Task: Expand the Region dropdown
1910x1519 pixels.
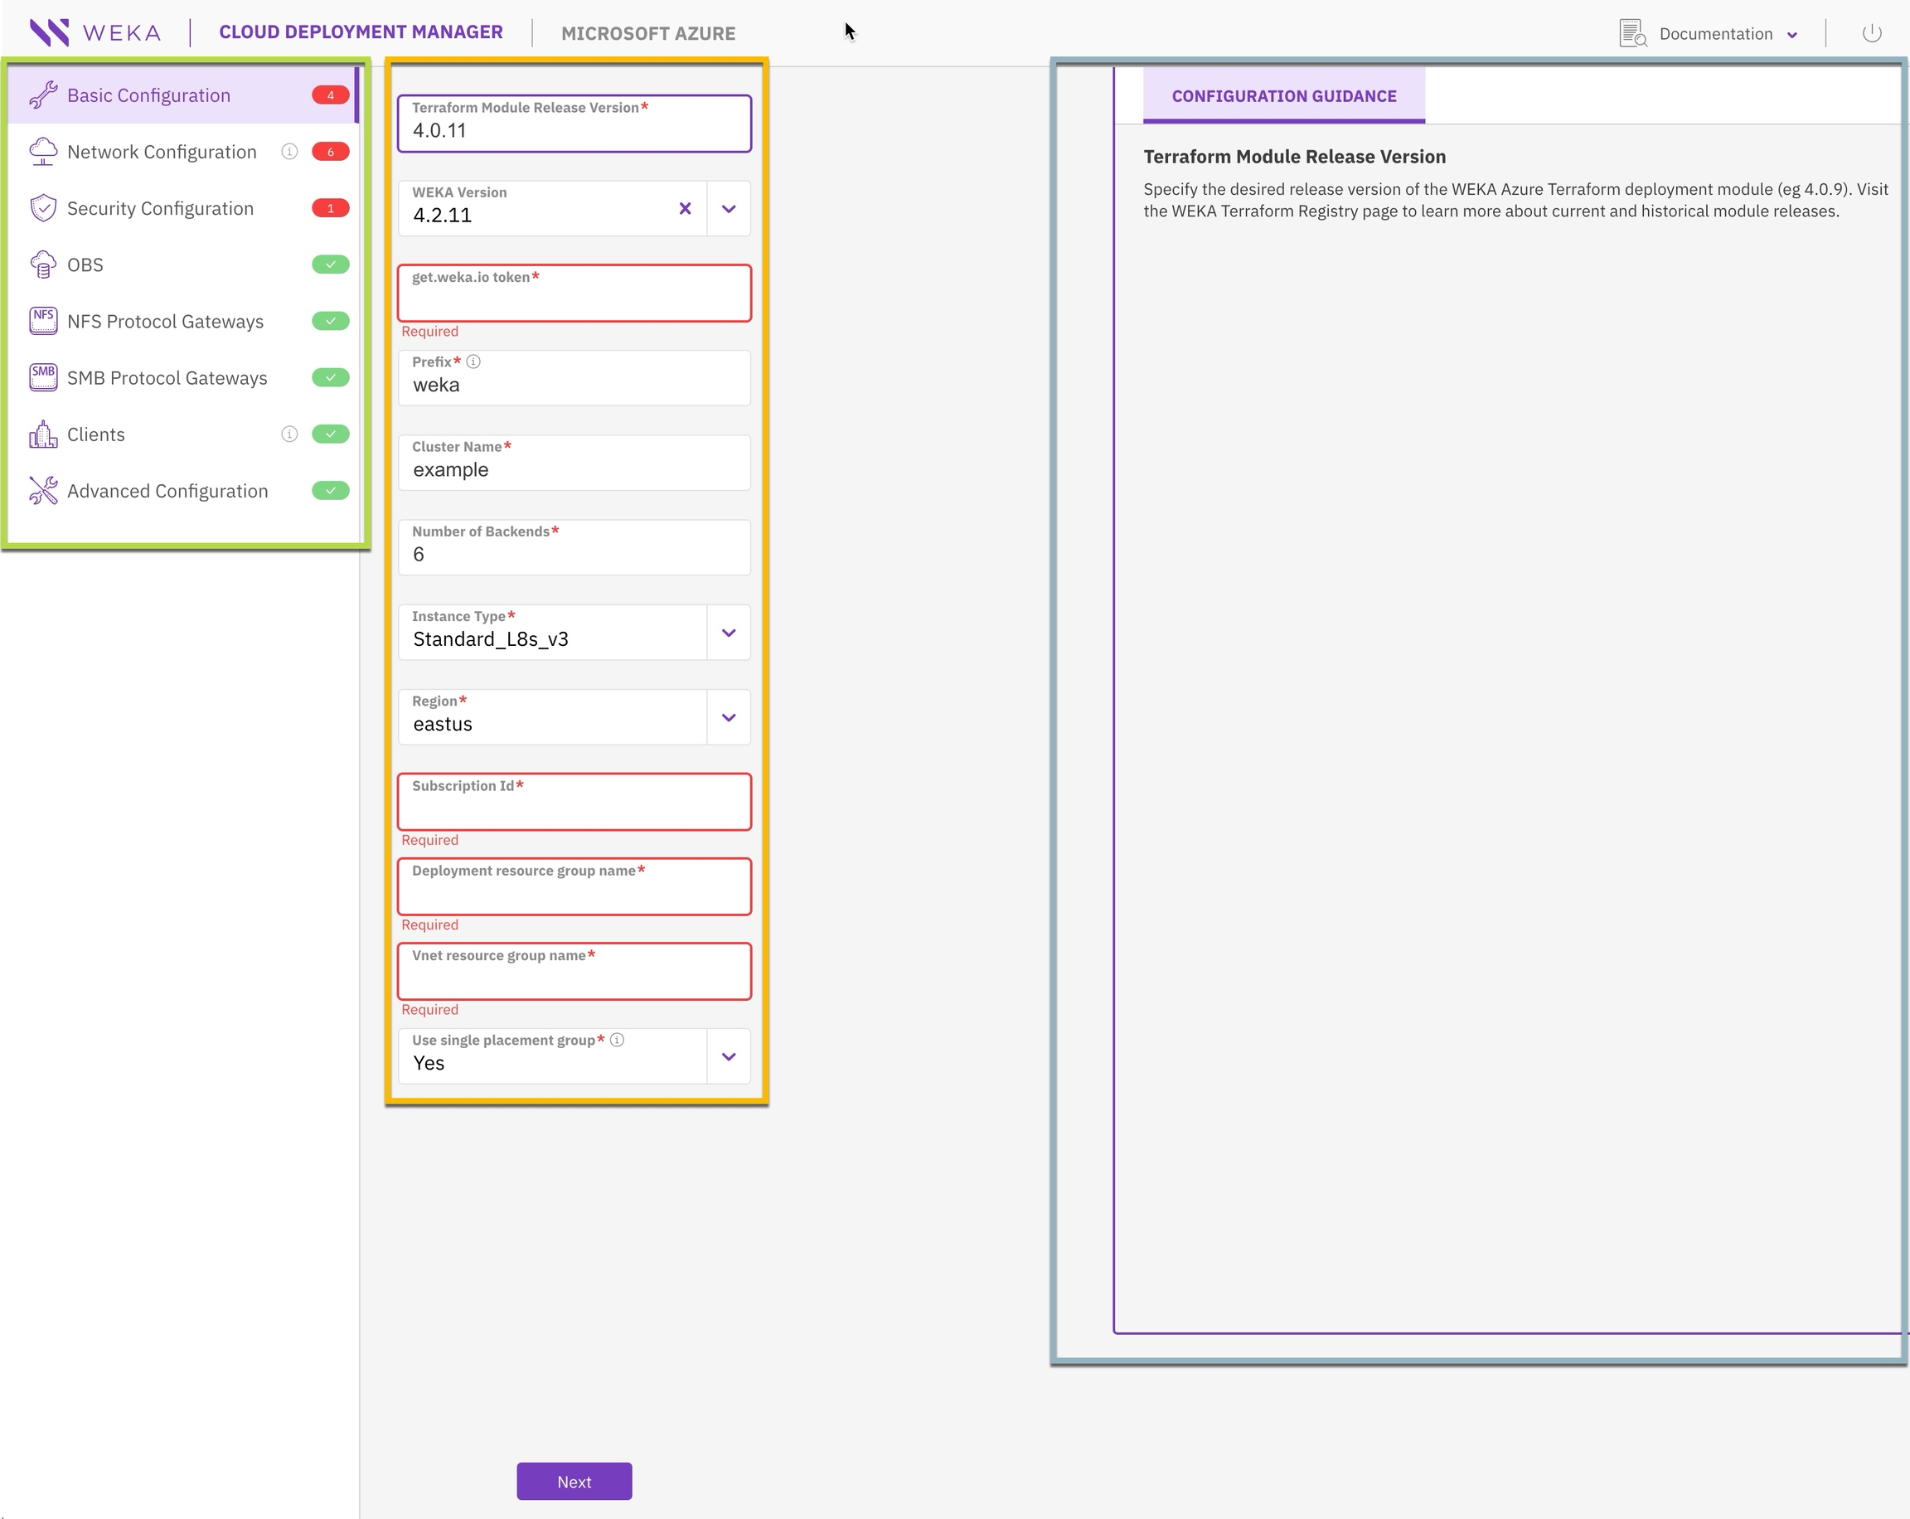Action: (x=728, y=718)
